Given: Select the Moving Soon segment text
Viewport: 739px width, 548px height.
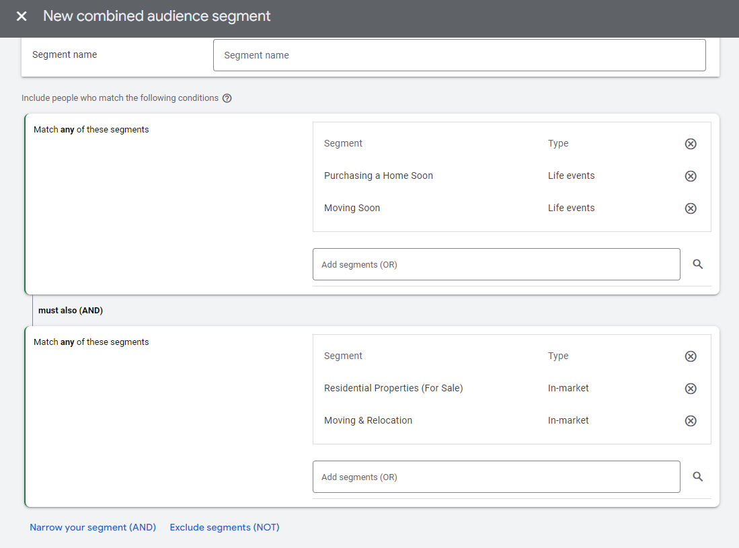Looking at the screenshot, I should pos(352,208).
